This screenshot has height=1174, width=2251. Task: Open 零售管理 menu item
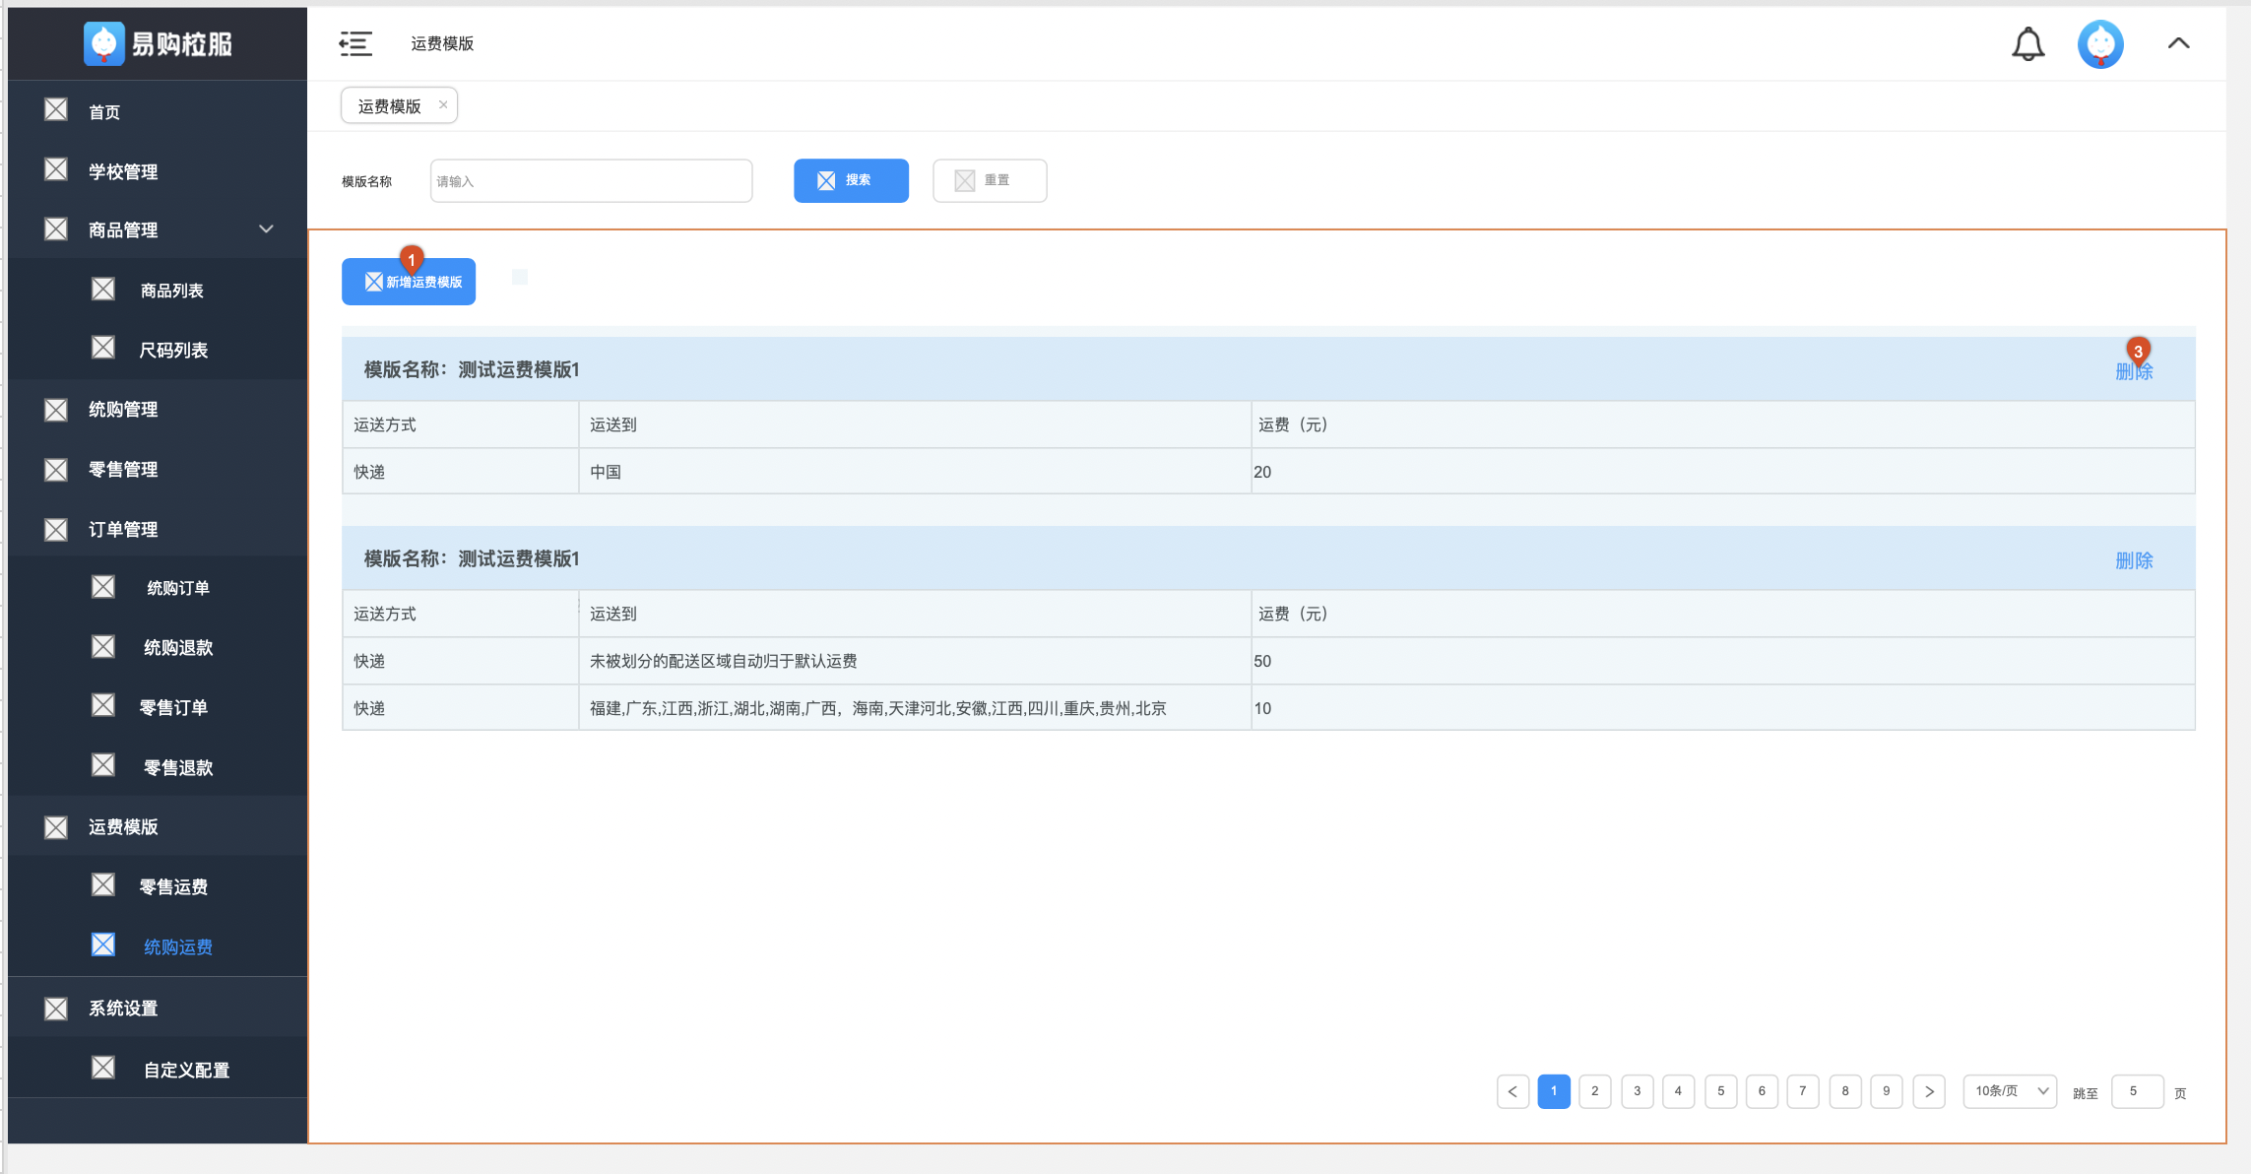[123, 470]
